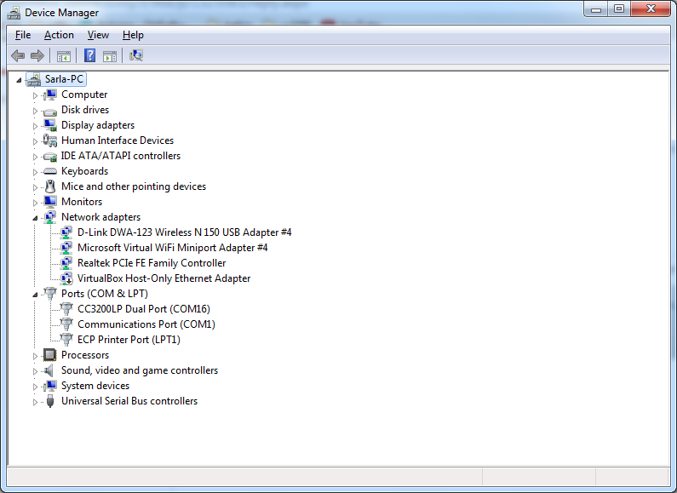Image resolution: width=677 pixels, height=493 pixels.
Task: Click the Human Interface Devices icon
Action: click(50, 140)
